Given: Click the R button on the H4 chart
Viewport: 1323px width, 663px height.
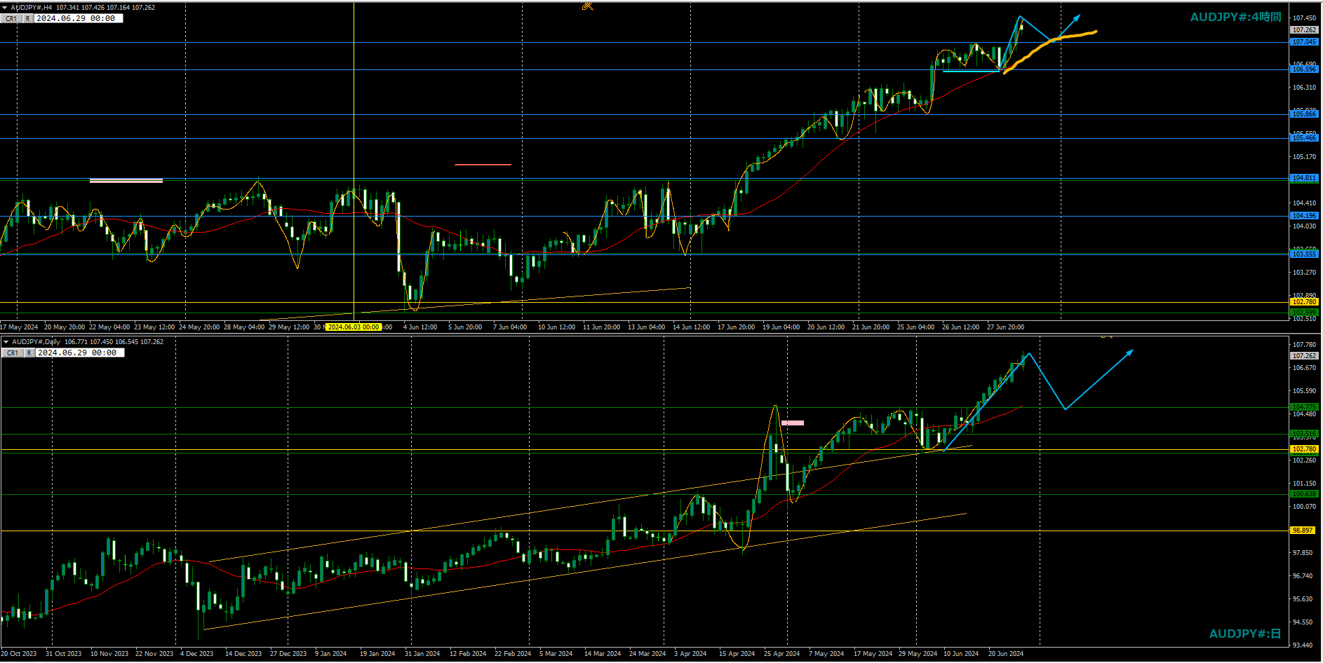Looking at the screenshot, I should [x=28, y=19].
